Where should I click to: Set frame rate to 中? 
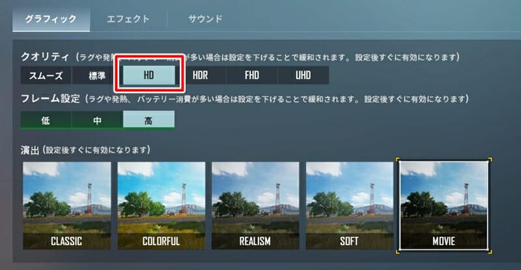point(97,120)
